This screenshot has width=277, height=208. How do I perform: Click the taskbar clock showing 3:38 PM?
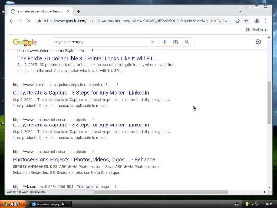pyautogui.click(x=267, y=204)
